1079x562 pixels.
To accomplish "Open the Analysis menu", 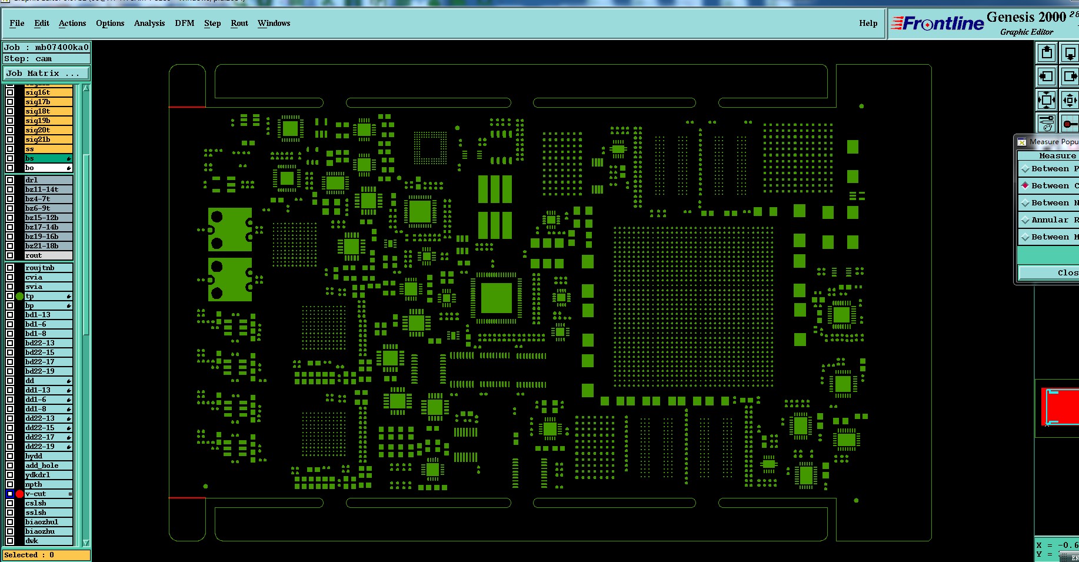I will point(149,23).
